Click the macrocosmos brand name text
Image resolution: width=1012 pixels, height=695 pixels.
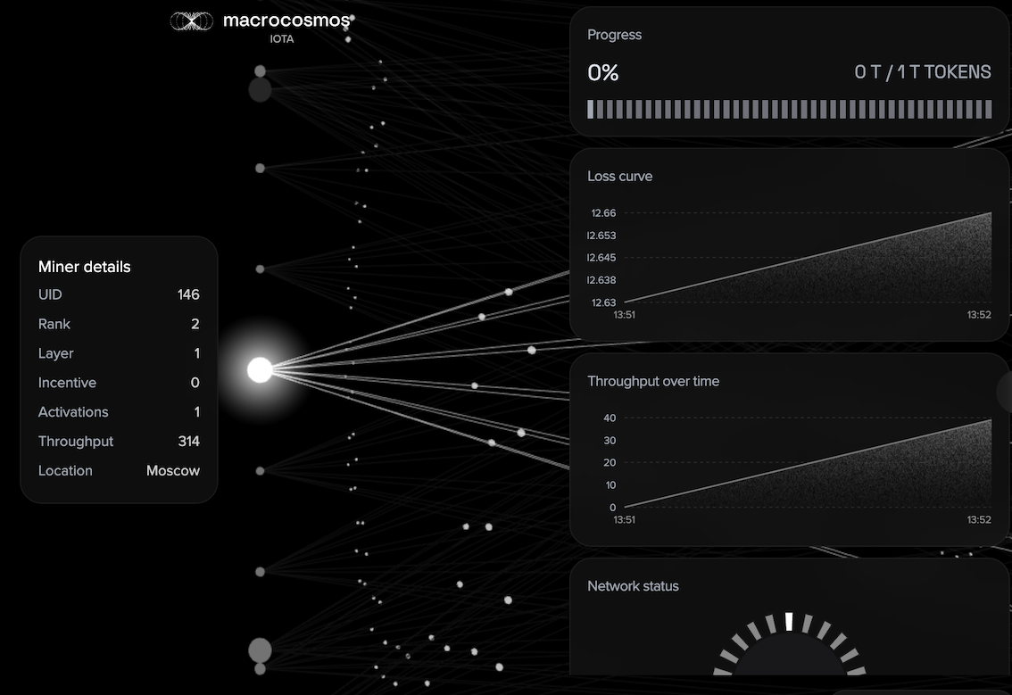tap(286, 21)
